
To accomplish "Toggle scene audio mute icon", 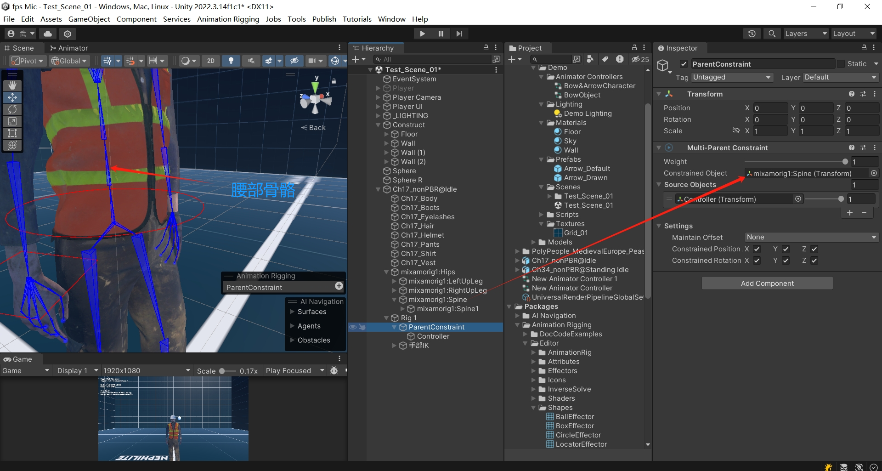I will pyautogui.click(x=251, y=61).
